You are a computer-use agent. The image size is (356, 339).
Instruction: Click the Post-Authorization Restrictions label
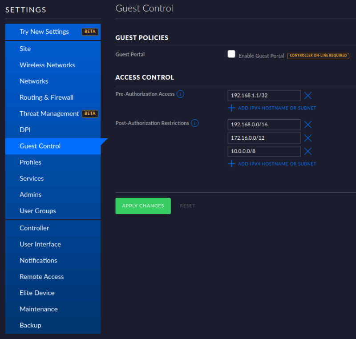pos(152,123)
